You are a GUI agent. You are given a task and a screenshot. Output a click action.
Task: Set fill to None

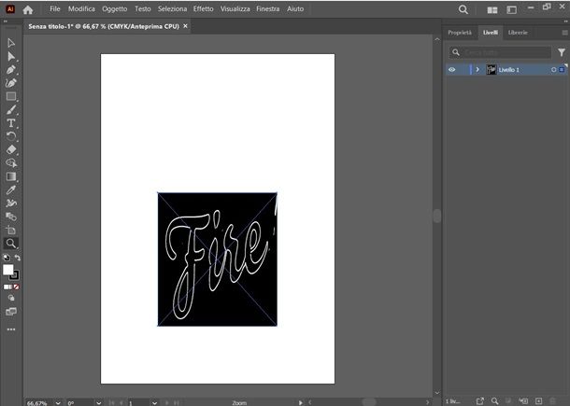coord(17,287)
